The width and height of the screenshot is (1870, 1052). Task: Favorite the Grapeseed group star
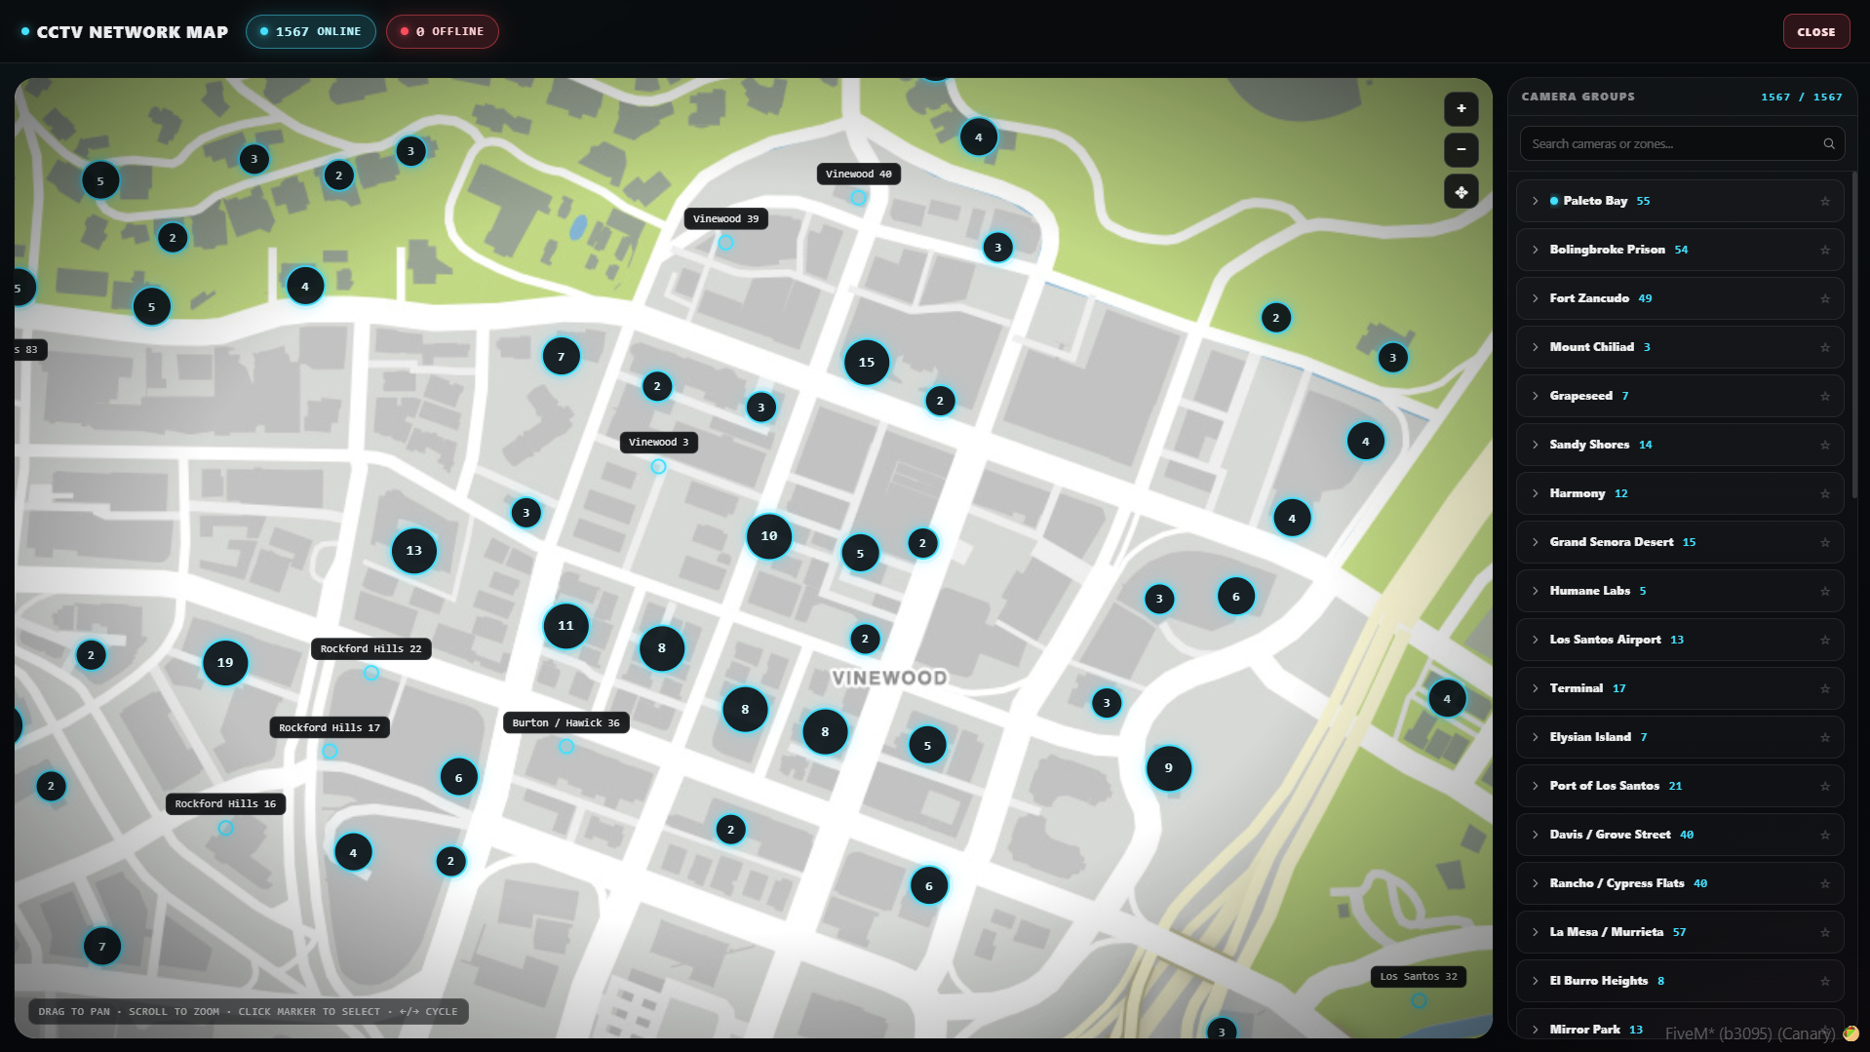[1824, 397]
